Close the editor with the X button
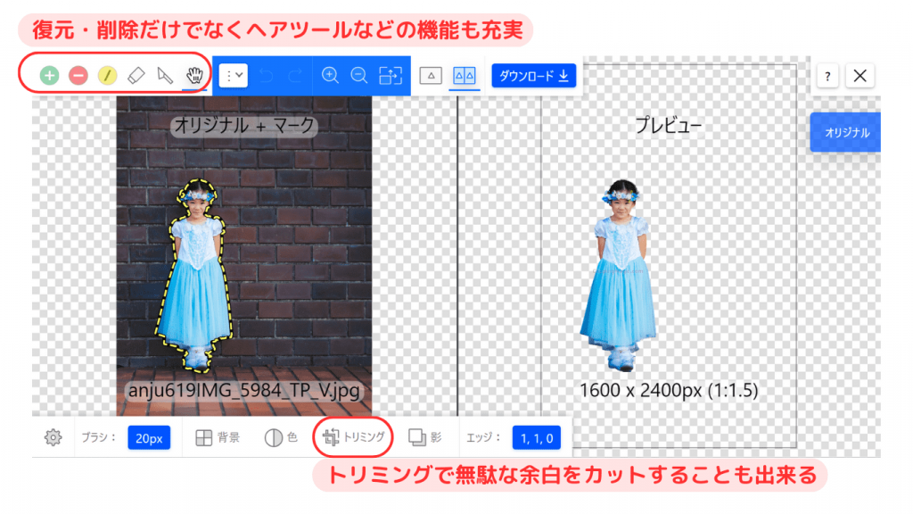Screen dimensions: 913x514 point(860,76)
